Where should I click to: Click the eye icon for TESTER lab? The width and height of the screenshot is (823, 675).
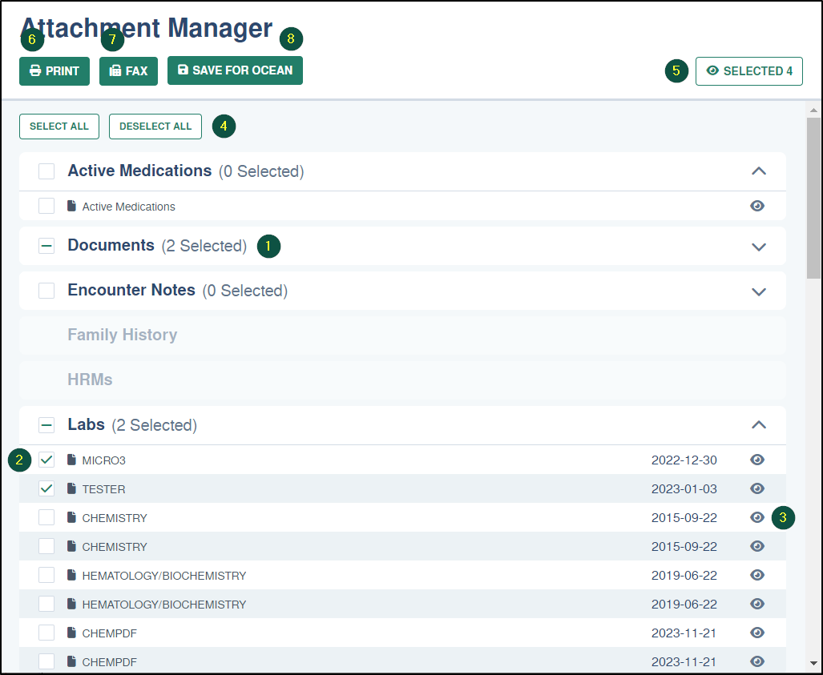tap(757, 488)
